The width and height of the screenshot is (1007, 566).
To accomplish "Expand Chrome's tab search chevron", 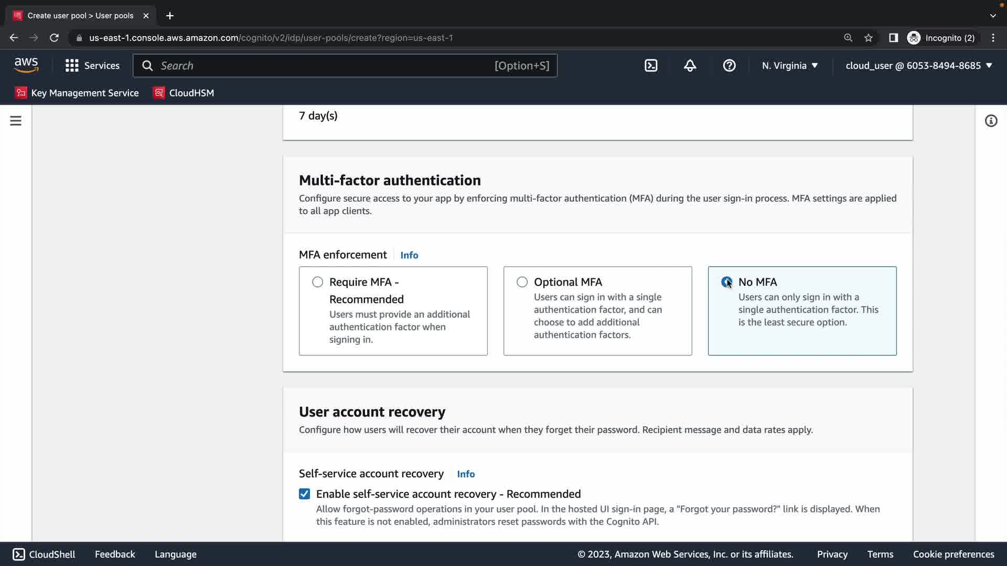I will tap(993, 16).
